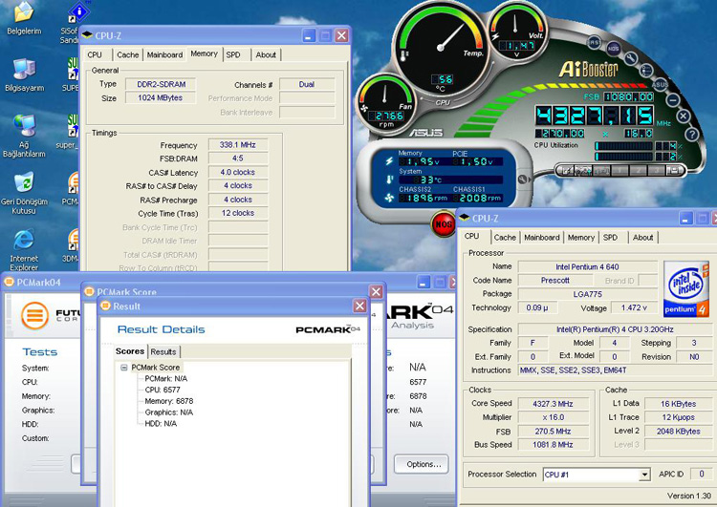The width and height of the screenshot is (717, 507).
Task: Switch to Cache tab in the Timings CPU-Z window
Action: point(127,54)
